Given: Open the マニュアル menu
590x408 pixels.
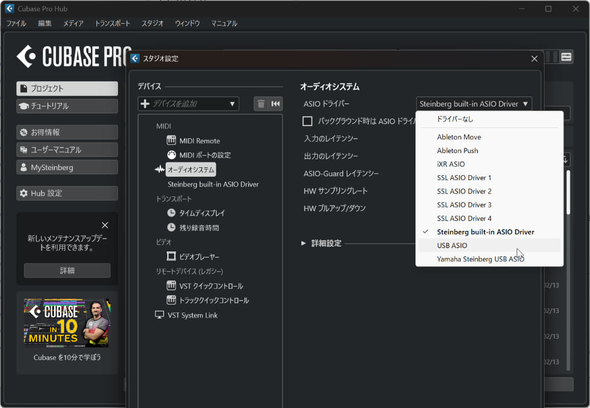Looking at the screenshot, I should click(224, 23).
